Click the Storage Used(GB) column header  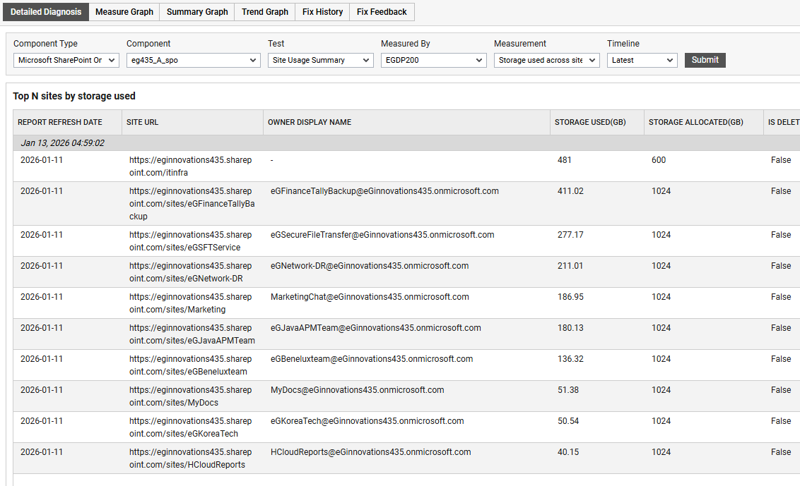(589, 123)
